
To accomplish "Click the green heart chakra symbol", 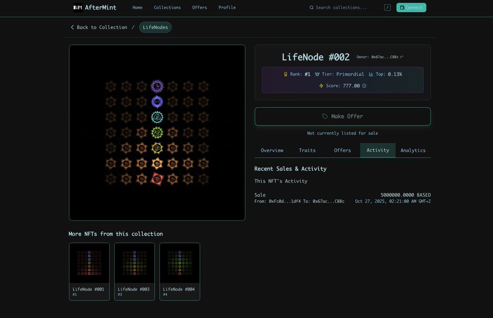I will (x=157, y=133).
